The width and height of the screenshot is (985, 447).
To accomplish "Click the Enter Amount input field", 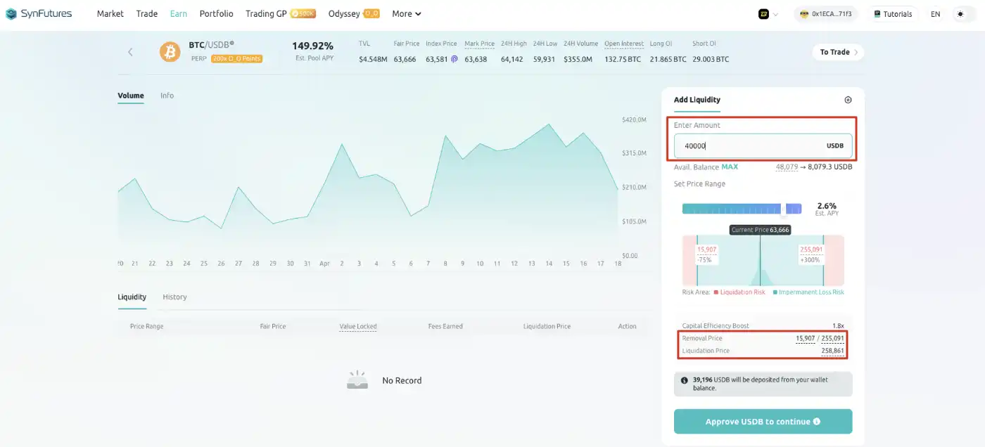I will (746, 145).
